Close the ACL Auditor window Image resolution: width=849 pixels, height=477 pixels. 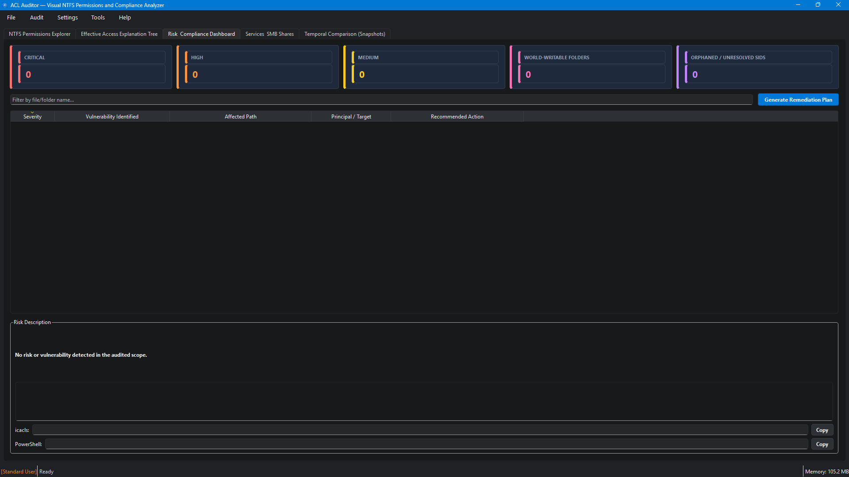[x=838, y=5]
